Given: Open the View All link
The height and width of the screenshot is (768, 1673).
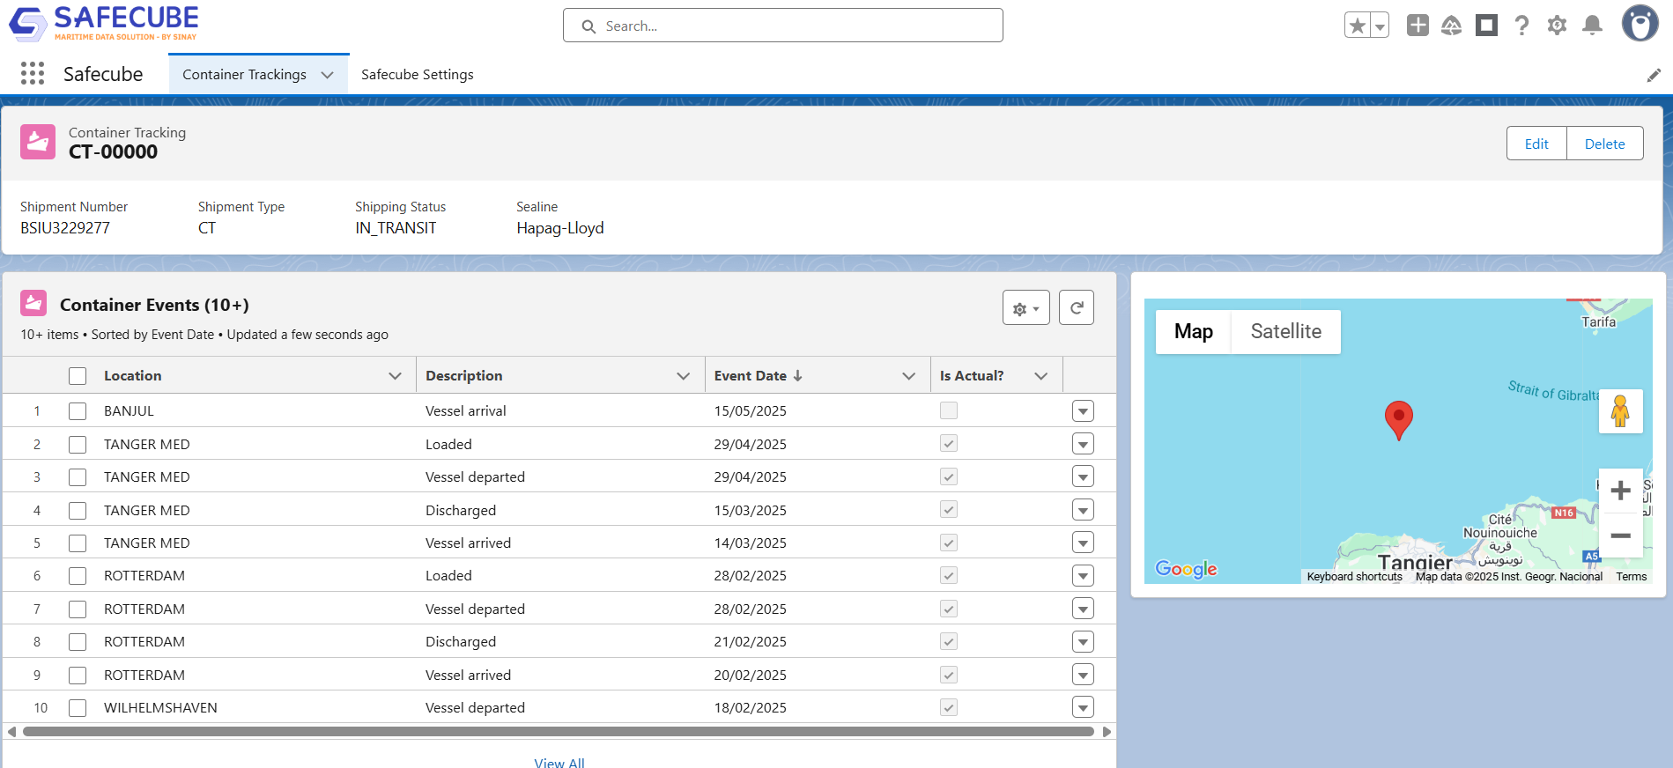Looking at the screenshot, I should (x=559, y=762).
